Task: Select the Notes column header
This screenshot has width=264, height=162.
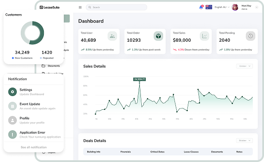Action: (x=239, y=152)
